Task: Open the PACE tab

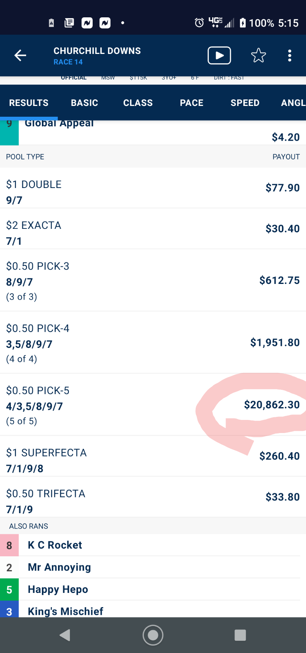Action: pyautogui.click(x=191, y=103)
